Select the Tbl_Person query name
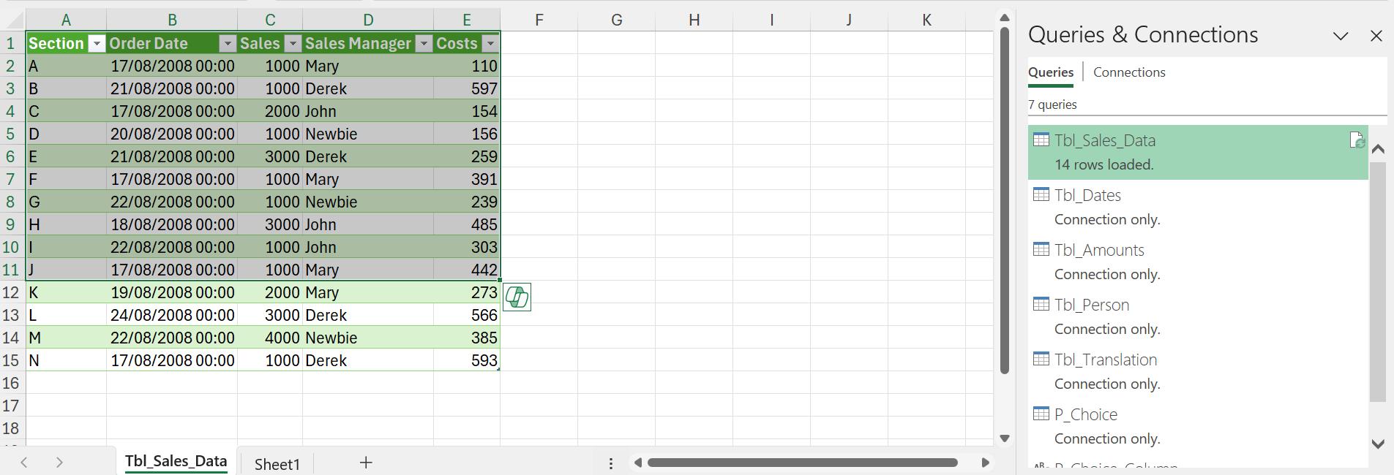1394x475 pixels. [x=1092, y=305]
